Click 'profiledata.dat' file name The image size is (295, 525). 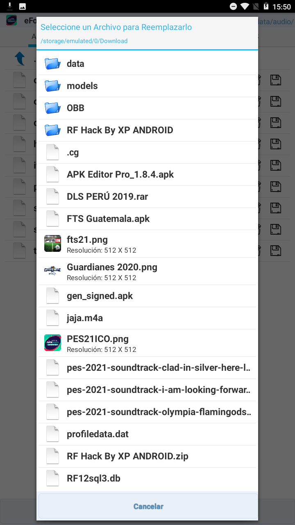click(98, 434)
